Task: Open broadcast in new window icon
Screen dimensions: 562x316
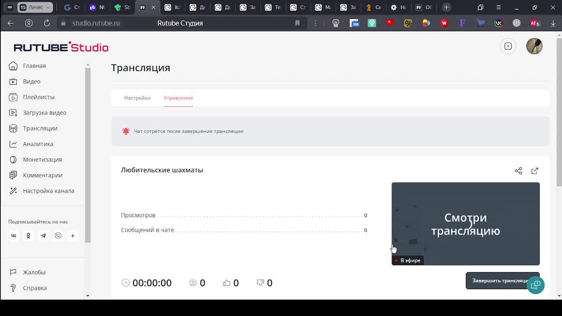Action: (x=535, y=171)
